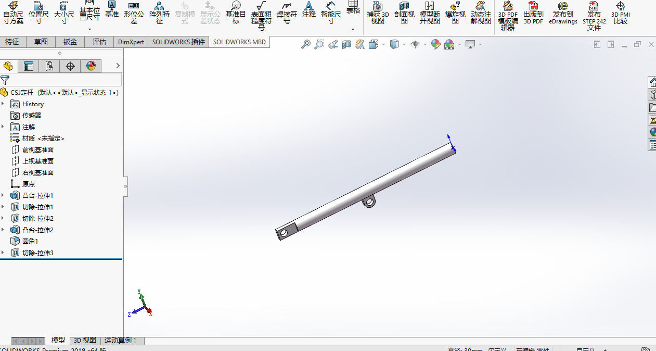The width and height of the screenshot is (656, 351).
Task: Open the 3D PDF Template Editor
Action: [508, 16]
